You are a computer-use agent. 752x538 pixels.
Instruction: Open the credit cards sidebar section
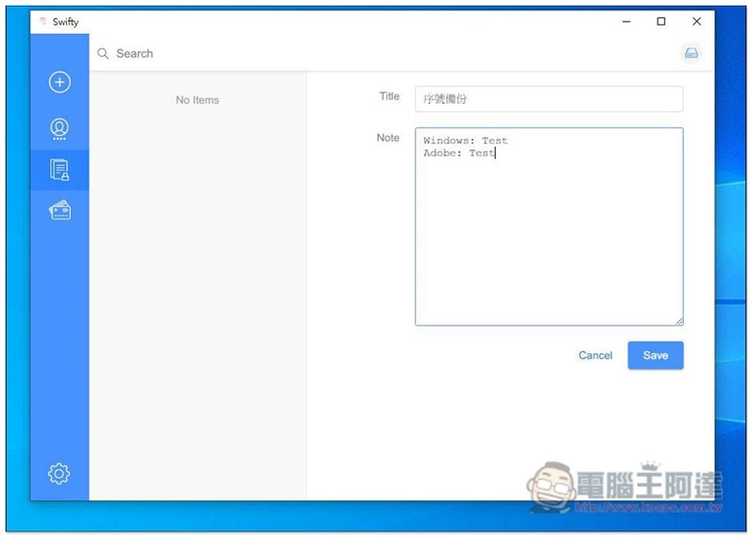tap(60, 211)
